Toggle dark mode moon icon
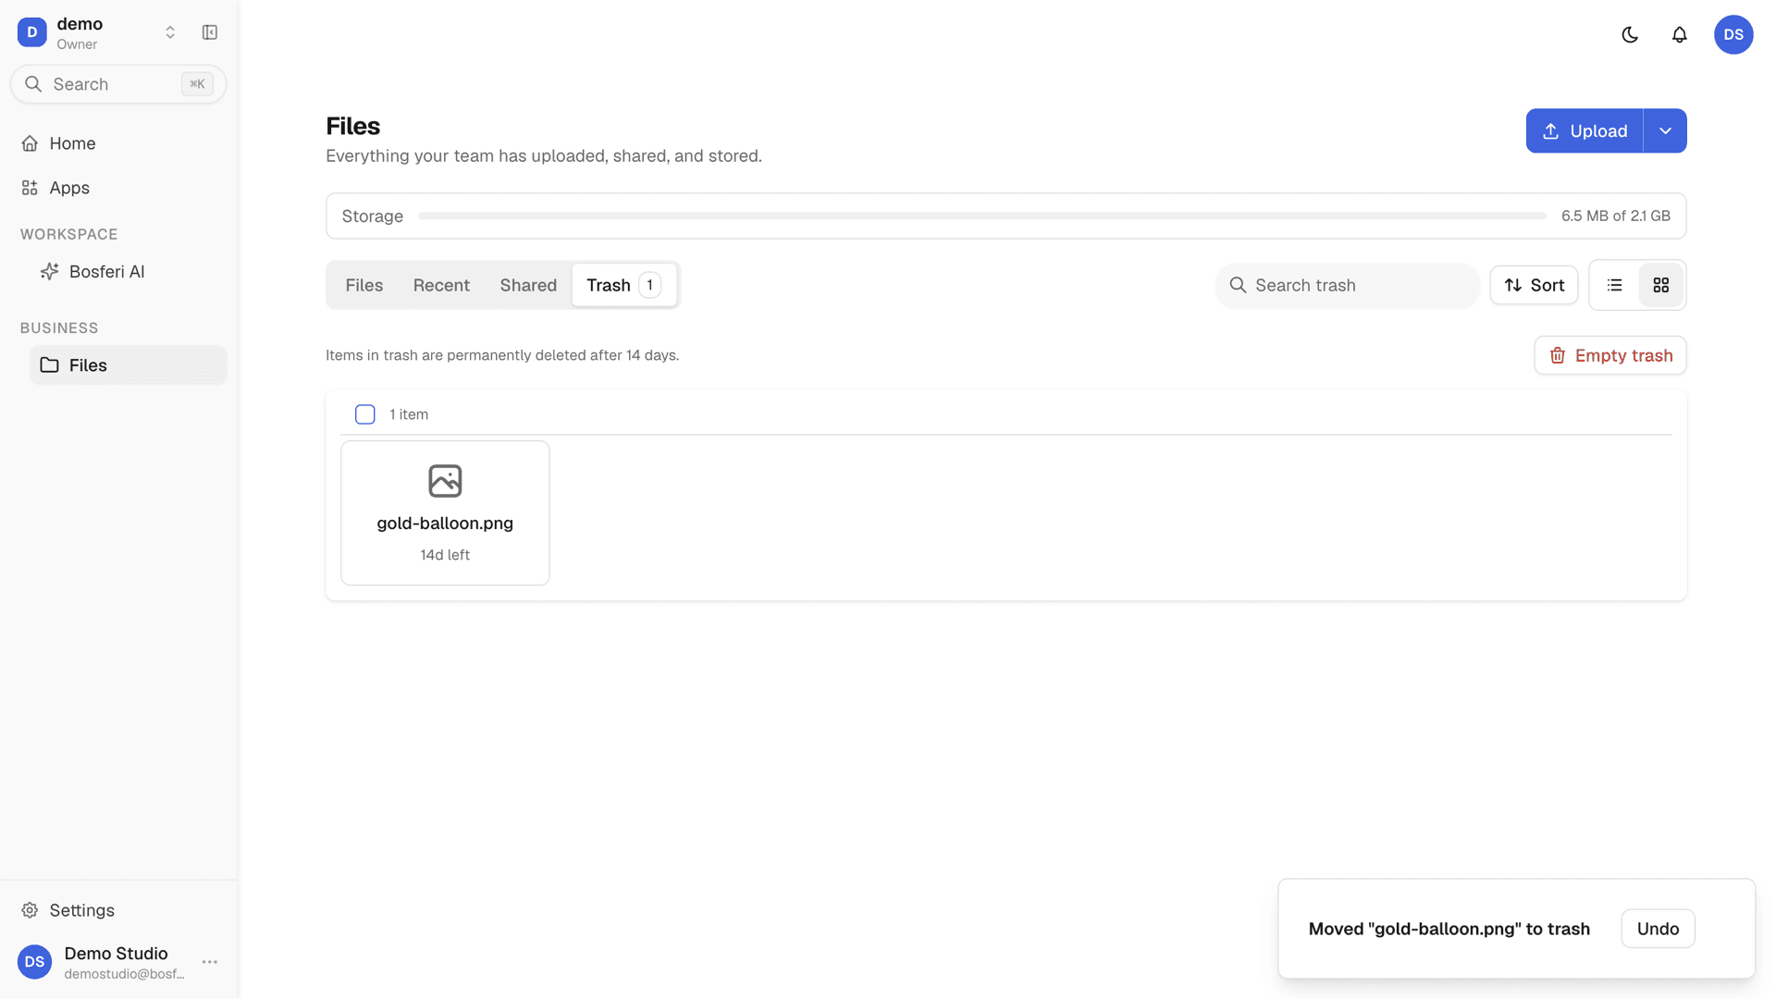1776x999 pixels. point(1630,34)
